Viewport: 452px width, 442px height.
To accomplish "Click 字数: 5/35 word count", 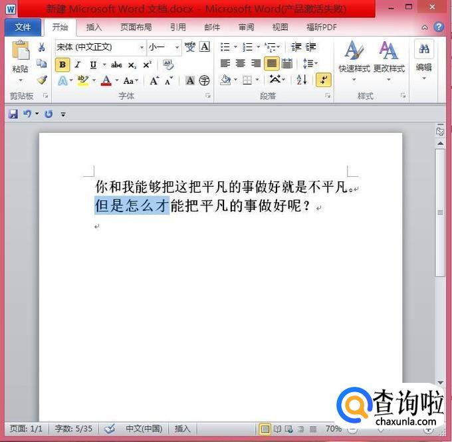I will 74,429.
